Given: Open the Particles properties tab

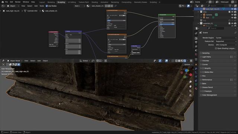Looking at the screenshot, I should [x=196, y=73].
